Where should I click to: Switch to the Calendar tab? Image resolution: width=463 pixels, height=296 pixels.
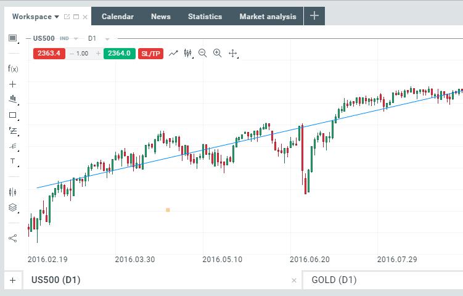coord(117,17)
